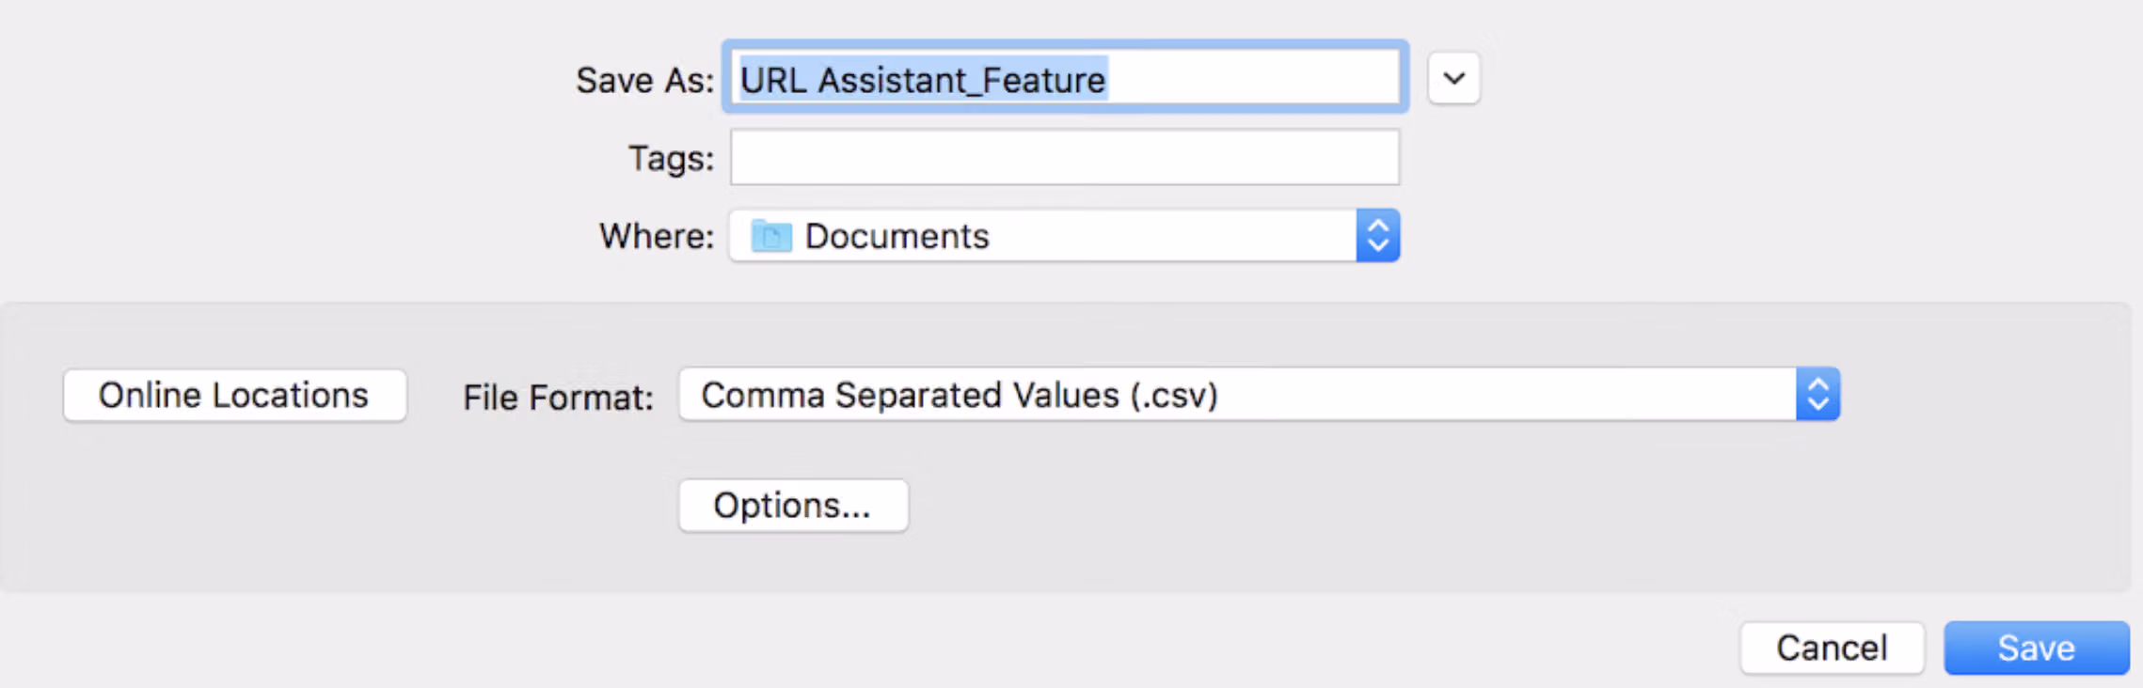
Task: Click the "File Format:" label
Action: pyautogui.click(x=558, y=398)
